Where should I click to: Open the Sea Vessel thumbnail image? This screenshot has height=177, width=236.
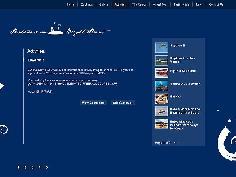[x=162, y=60]
